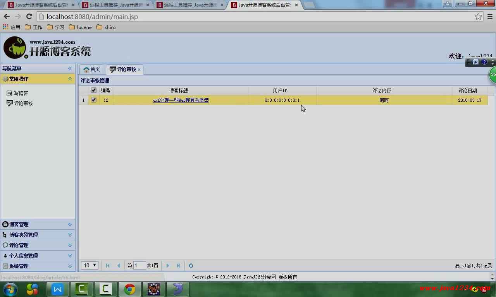Screen dimensions: 496x297
Task: Open the blue W taskbar application
Action: (57, 289)
